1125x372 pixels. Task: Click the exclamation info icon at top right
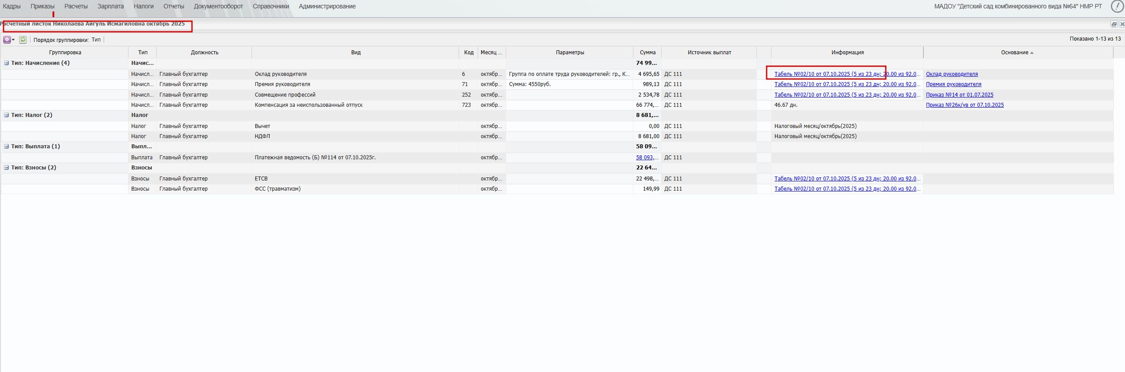pyautogui.click(x=1117, y=7)
